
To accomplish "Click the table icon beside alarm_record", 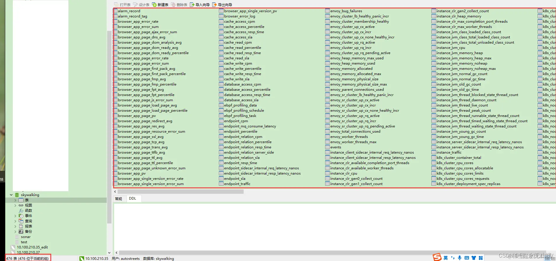I will [116, 11].
